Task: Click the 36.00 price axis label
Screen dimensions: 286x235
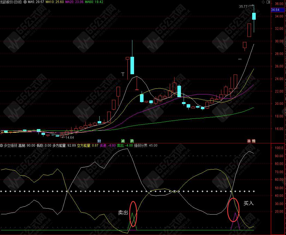Action: 279,4
